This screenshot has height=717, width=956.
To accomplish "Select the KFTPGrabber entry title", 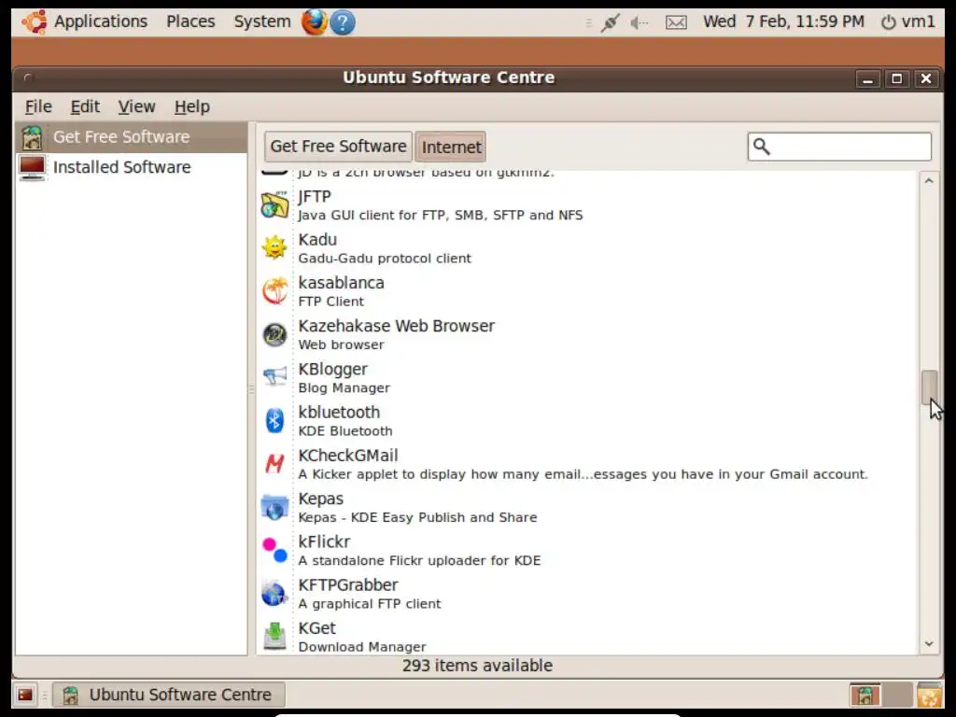I will [x=348, y=585].
